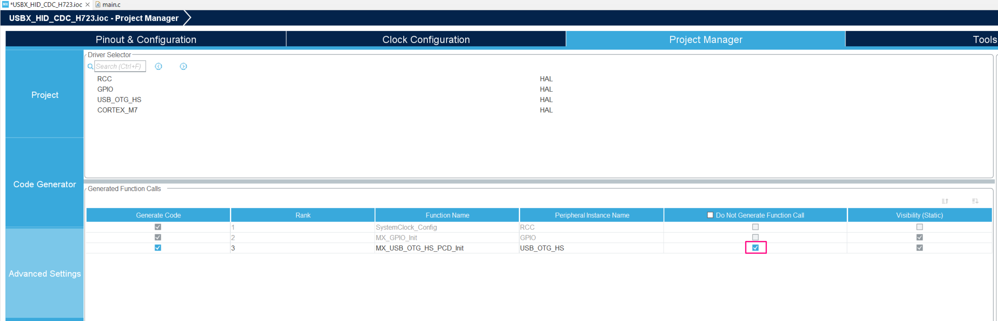
Task: Click the breadcrumb arrow after Project Manager title
Action: point(188,18)
